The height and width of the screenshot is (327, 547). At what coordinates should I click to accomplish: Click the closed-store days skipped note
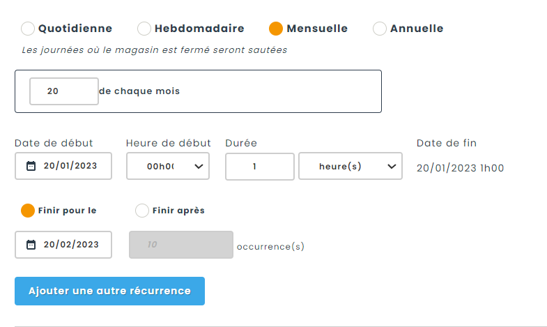(154, 50)
